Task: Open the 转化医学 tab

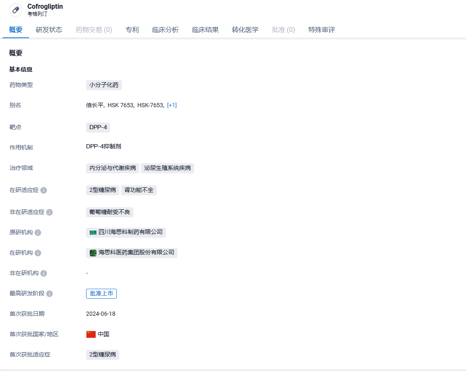Action: click(245, 29)
